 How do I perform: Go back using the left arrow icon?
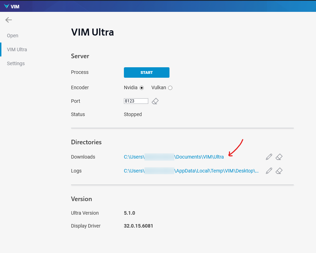click(8, 20)
